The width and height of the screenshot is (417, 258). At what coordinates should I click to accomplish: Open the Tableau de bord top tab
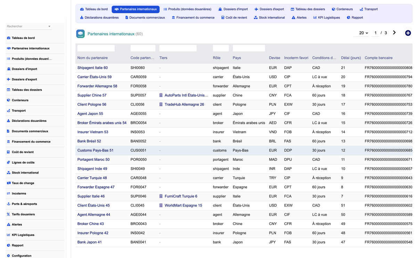[94, 9]
